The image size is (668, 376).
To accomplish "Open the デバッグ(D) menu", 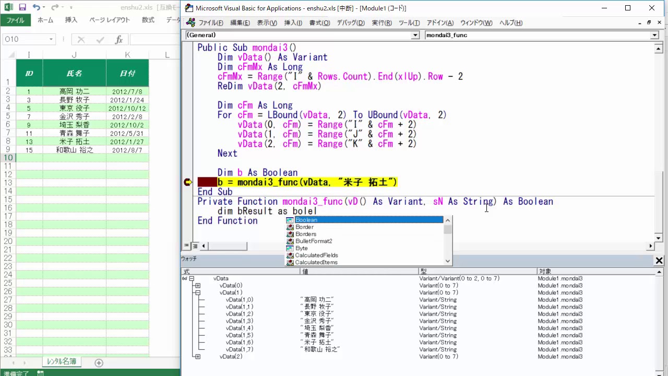I will [350, 23].
